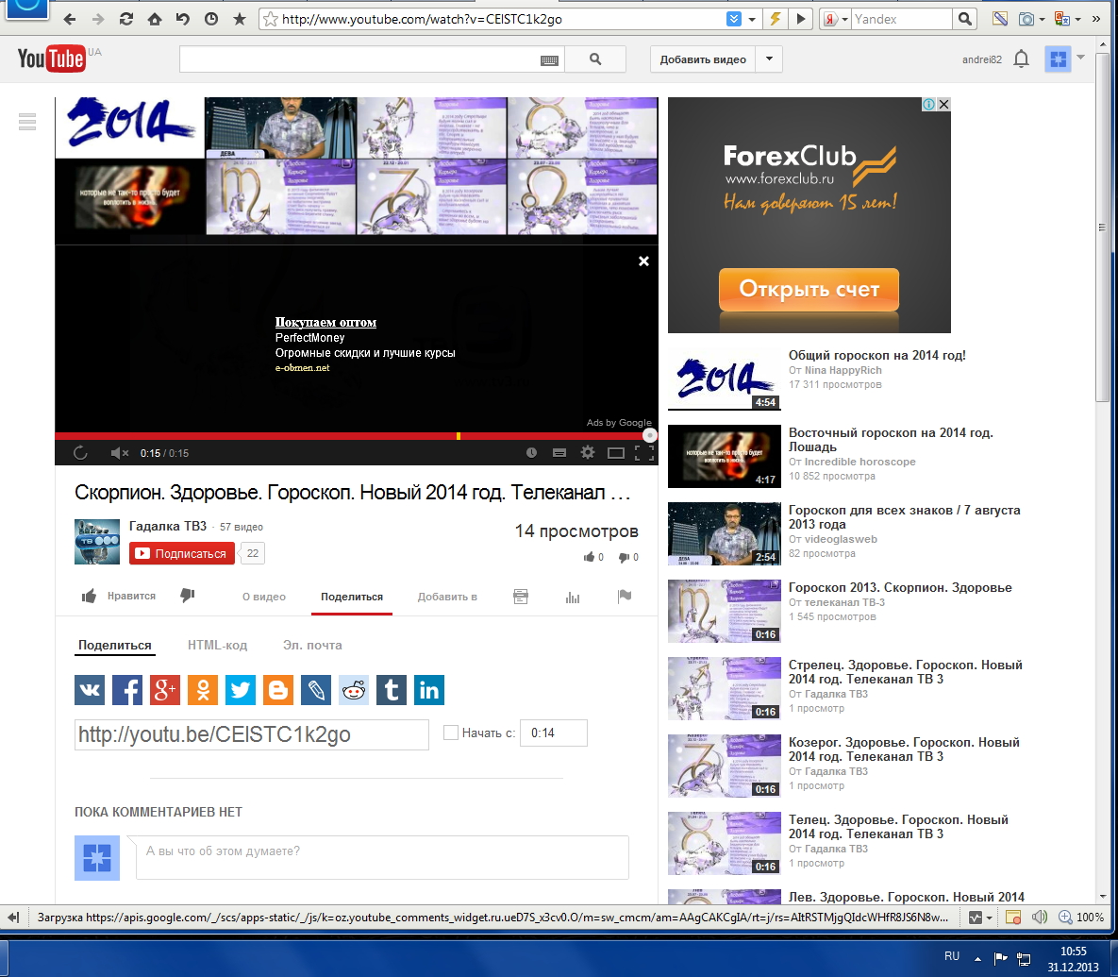Share on LinkedIn icon
The height and width of the screenshot is (977, 1118).
[x=429, y=690]
